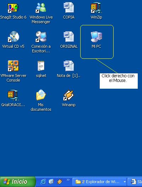
Task: Expand hidden quick launch items chevron
Action: (x=68, y=180)
